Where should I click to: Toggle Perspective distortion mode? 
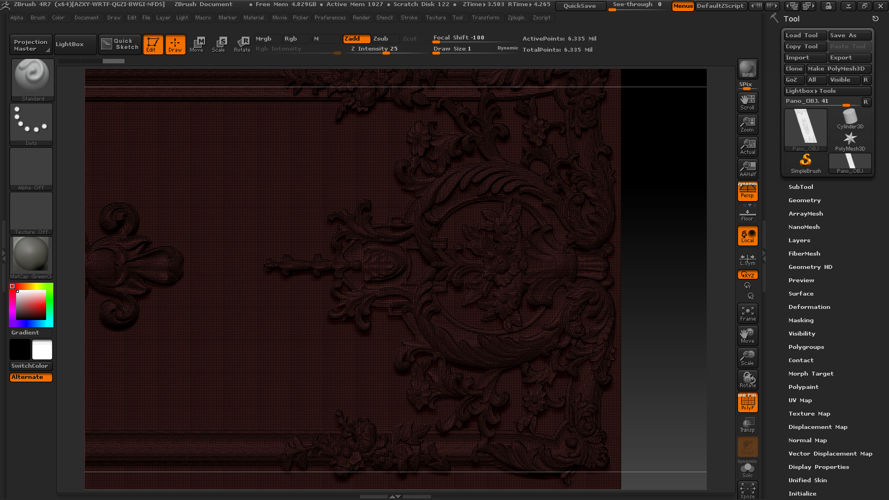[x=747, y=191]
